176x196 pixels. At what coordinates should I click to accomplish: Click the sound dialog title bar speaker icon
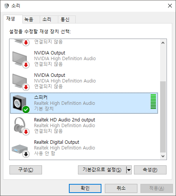(6, 6)
